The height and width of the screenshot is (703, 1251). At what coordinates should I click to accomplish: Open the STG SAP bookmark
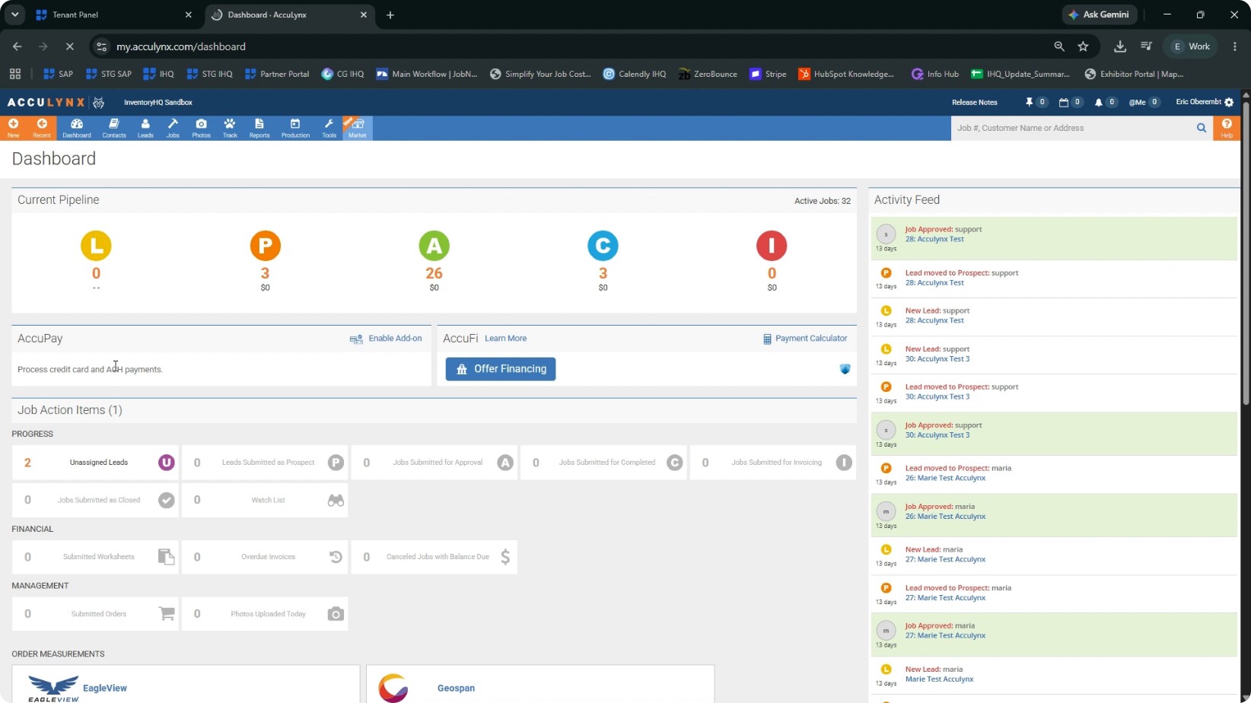[x=109, y=74]
